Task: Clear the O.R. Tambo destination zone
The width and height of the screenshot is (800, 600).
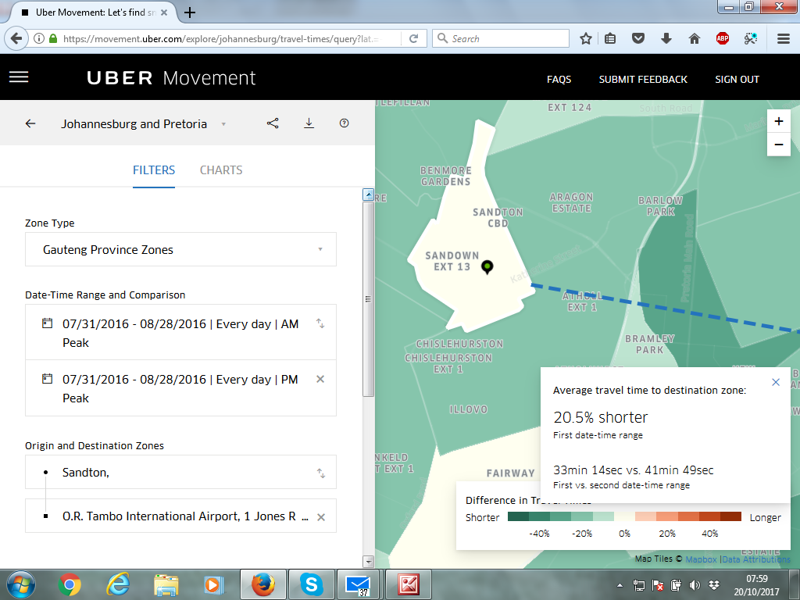Action: (x=320, y=516)
